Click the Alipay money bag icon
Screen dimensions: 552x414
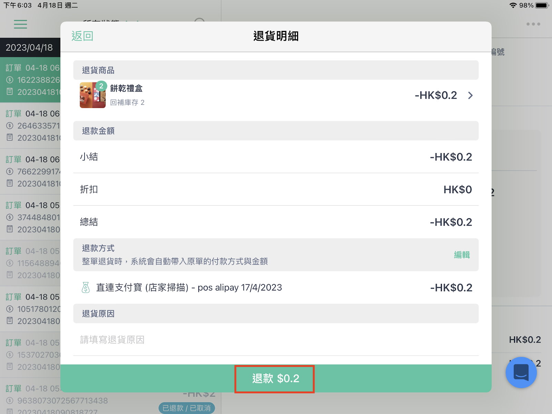pos(86,287)
